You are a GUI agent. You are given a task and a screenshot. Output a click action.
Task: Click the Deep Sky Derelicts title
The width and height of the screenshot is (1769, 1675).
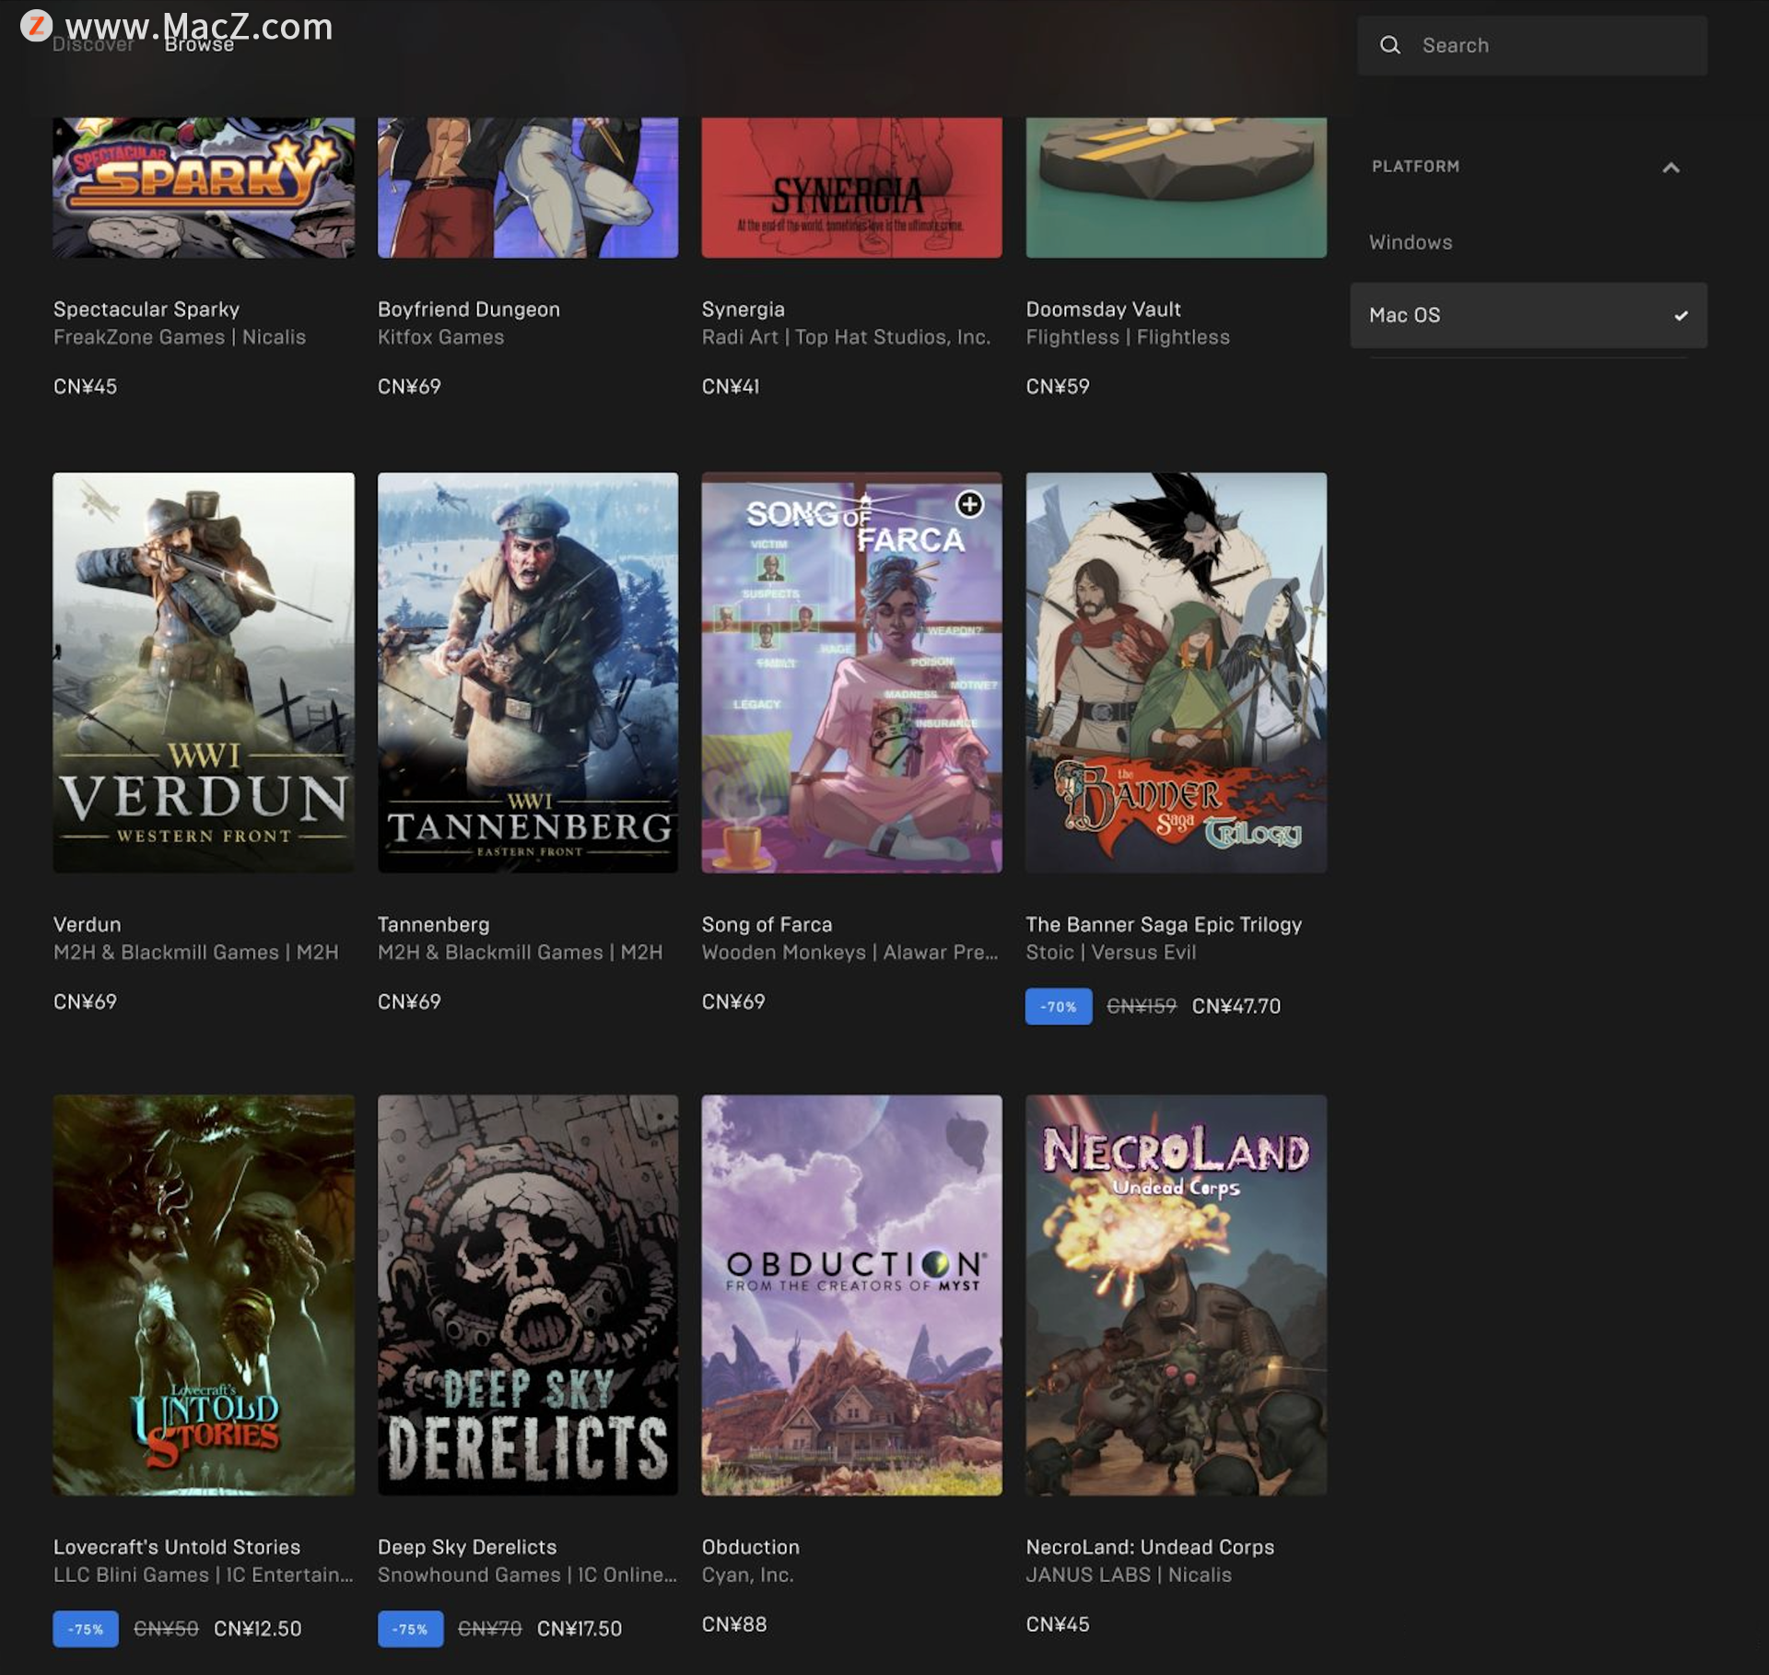coord(467,1547)
